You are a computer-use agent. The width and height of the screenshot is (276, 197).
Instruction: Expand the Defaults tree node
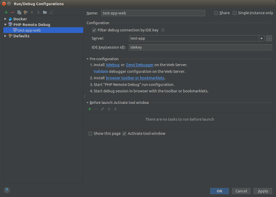pyautogui.click(x=5, y=36)
